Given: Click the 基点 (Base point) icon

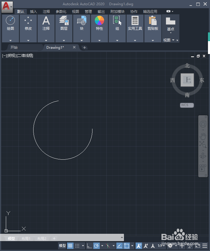Looking at the screenshot, I should (x=171, y=21).
